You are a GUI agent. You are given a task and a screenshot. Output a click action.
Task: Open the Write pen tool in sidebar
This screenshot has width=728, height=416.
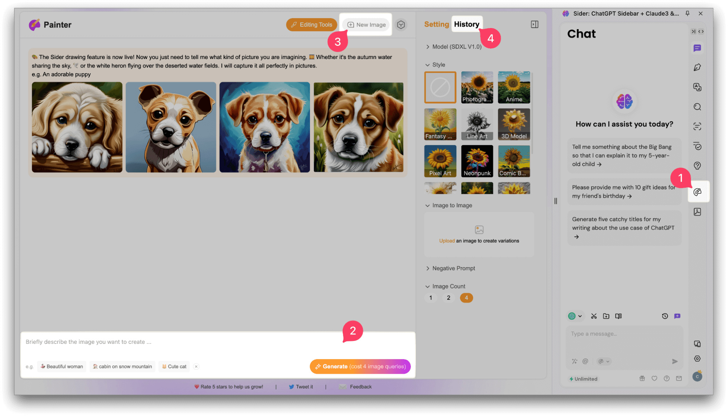pyautogui.click(x=697, y=67)
